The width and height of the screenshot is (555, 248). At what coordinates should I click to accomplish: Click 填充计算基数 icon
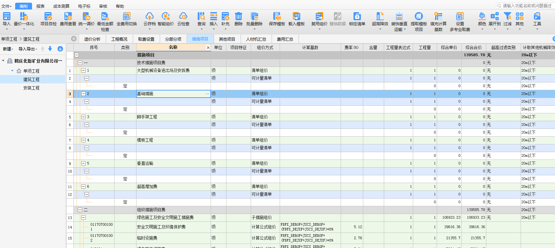click(438, 22)
